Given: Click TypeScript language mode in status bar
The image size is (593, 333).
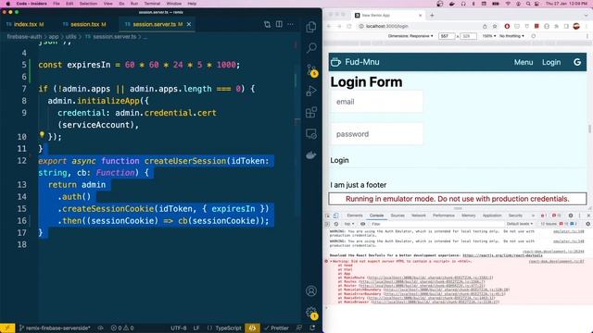Looking at the screenshot, I should (229, 328).
